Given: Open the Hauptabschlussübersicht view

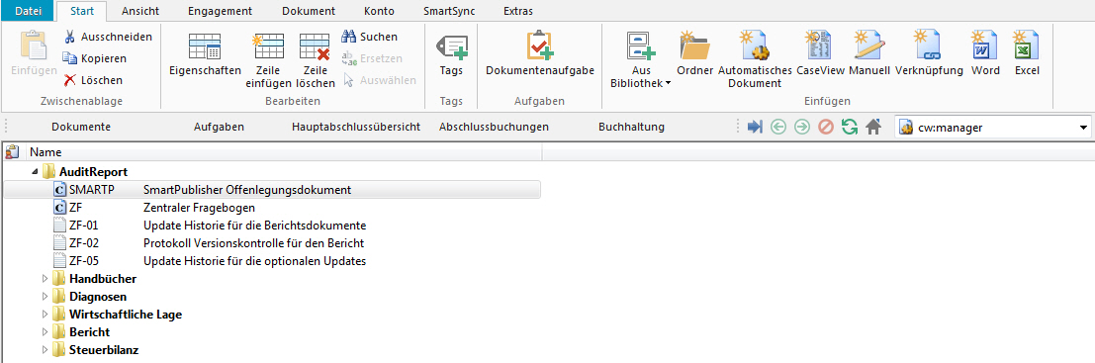Looking at the screenshot, I should 355,127.
